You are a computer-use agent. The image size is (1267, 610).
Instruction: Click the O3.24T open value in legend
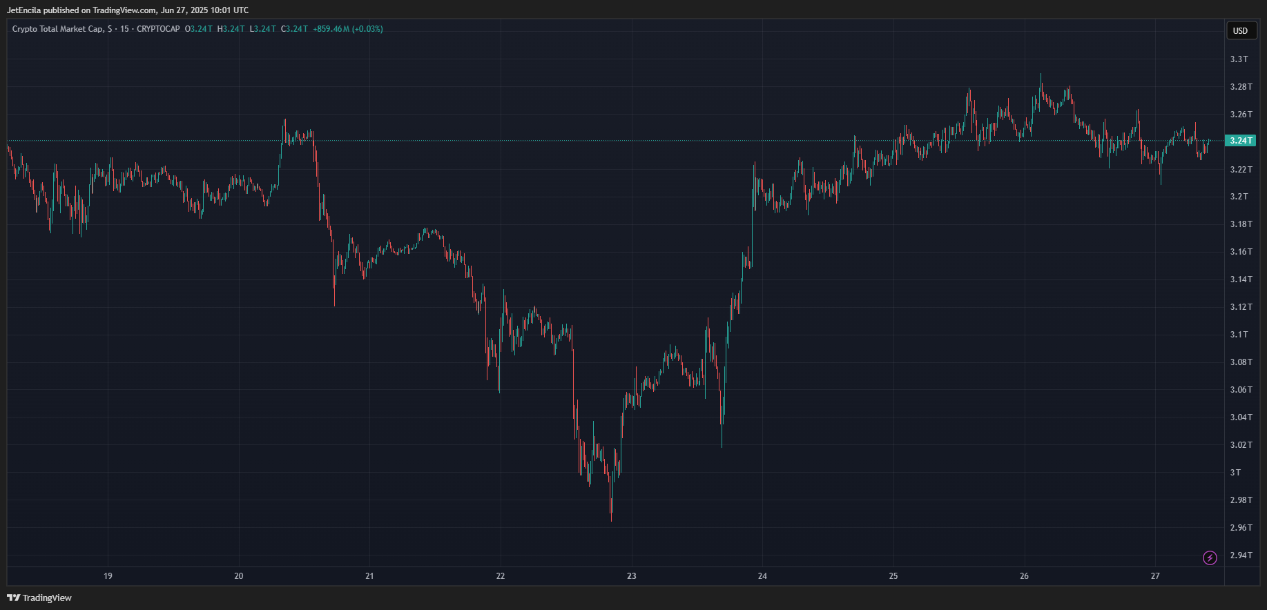[x=199, y=29]
